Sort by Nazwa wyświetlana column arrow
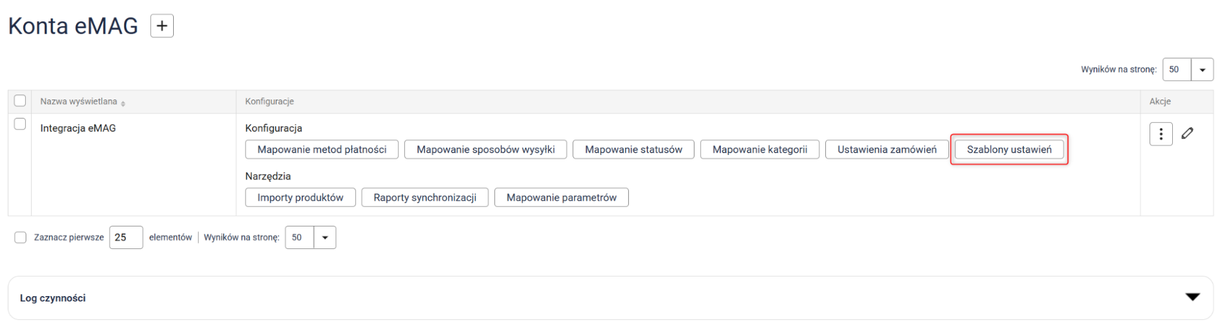Image resolution: width=1223 pixels, height=329 pixels. (x=123, y=103)
